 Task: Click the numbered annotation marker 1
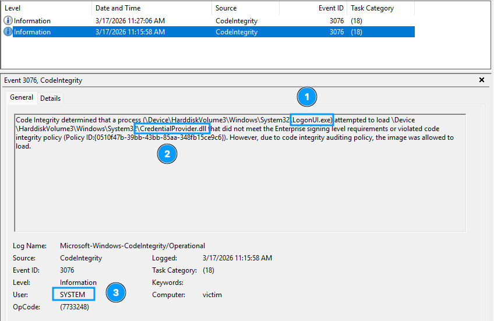(306, 96)
